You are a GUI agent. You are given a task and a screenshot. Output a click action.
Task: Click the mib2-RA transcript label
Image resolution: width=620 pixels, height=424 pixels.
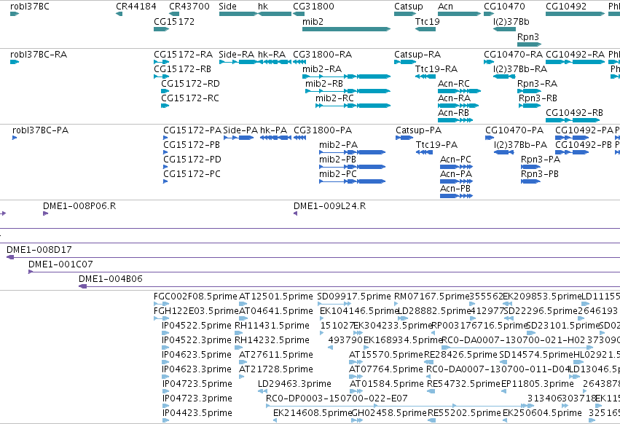tap(322, 68)
